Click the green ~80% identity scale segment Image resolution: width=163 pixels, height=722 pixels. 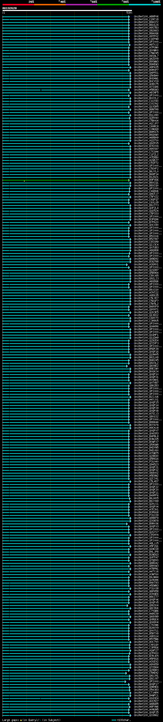pyautogui.click(x=113, y=5)
